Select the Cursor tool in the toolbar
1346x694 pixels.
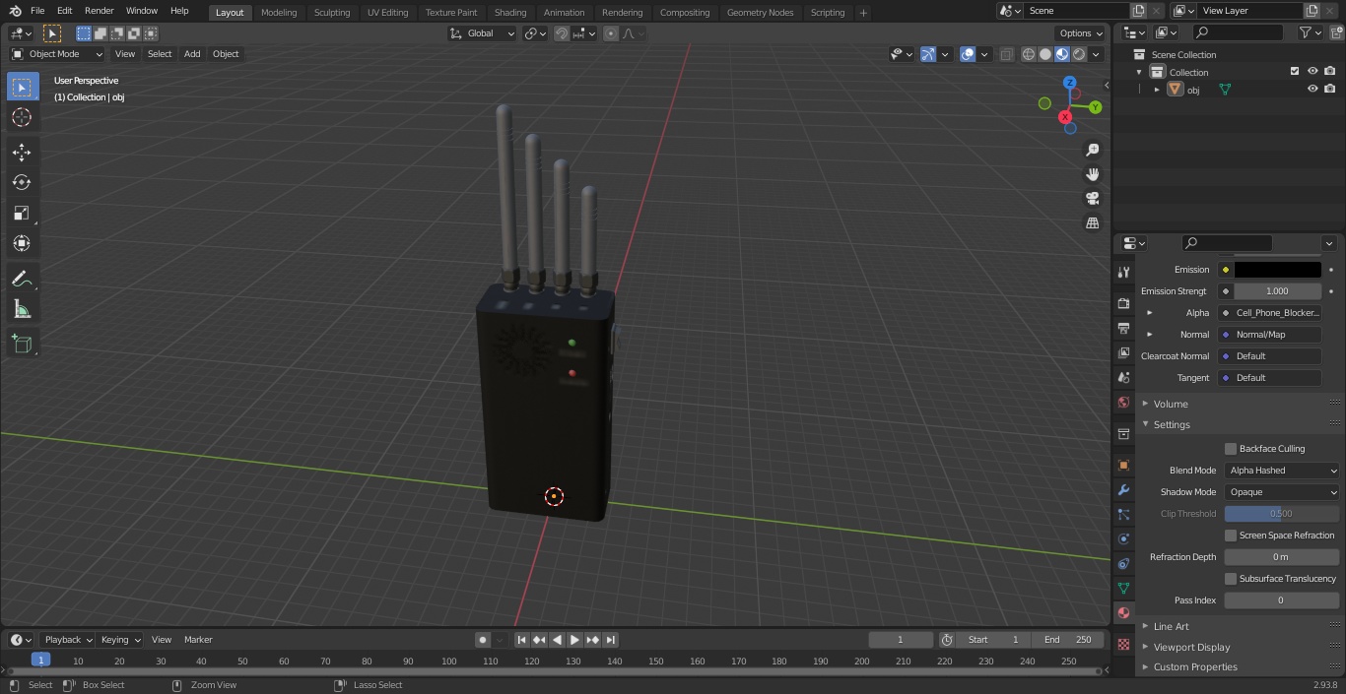pyautogui.click(x=22, y=117)
